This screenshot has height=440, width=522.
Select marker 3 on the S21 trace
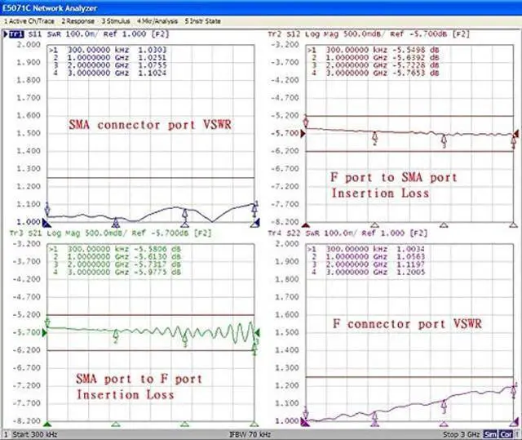[185, 340]
